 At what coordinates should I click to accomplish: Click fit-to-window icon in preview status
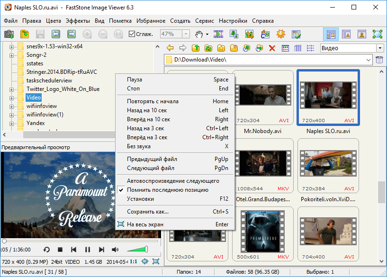145,261
